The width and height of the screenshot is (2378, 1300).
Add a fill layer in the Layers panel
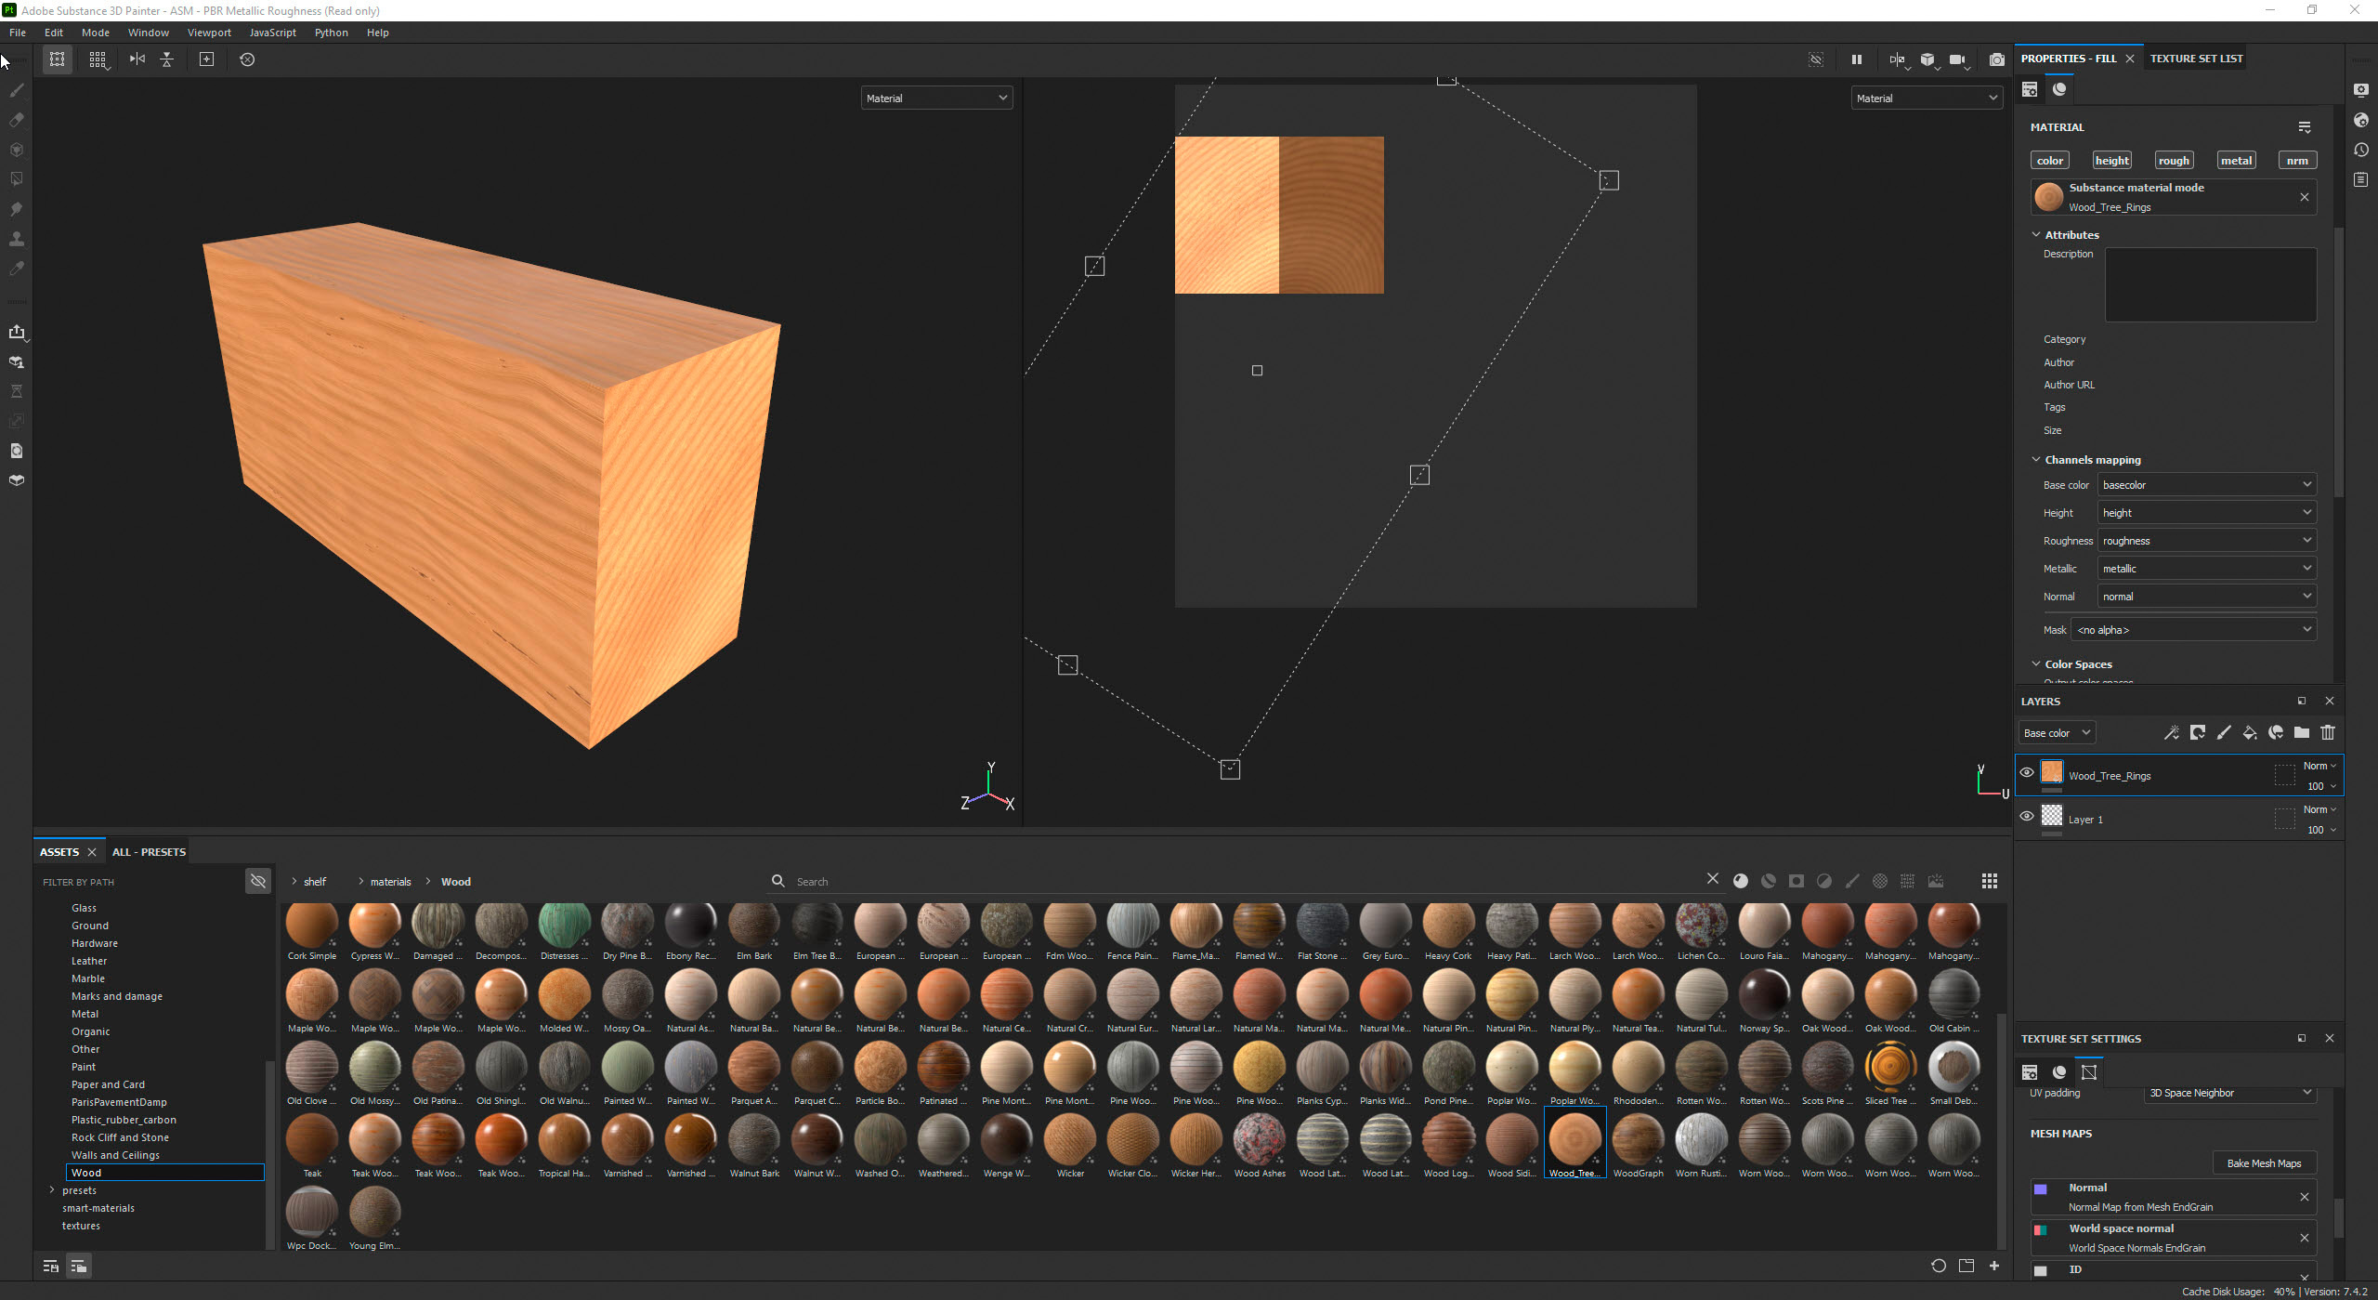click(2250, 733)
